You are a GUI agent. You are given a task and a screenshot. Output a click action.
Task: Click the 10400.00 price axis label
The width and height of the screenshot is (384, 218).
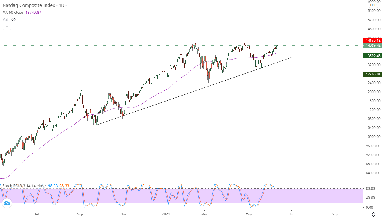point(373,128)
